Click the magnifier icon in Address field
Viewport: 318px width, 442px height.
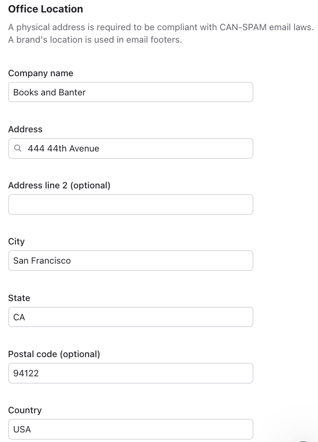pyautogui.click(x=18, y=149)
